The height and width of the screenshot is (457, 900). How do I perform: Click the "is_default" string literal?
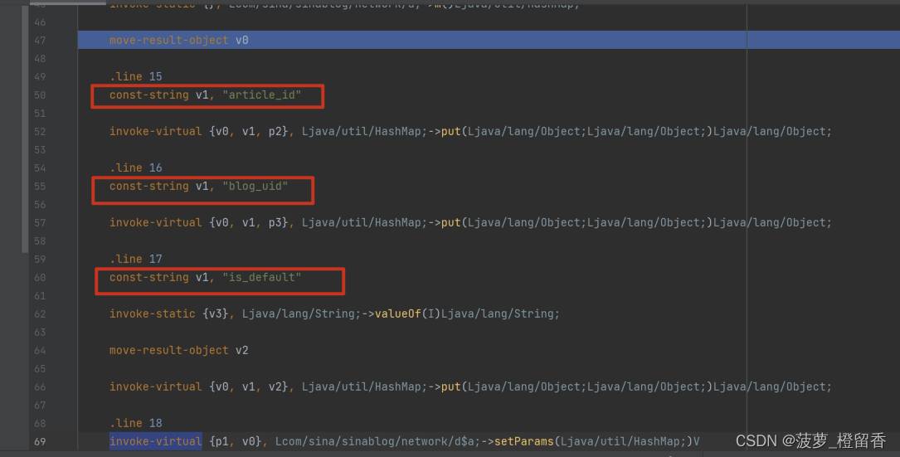pyautogui.click(x=262, y=277)
